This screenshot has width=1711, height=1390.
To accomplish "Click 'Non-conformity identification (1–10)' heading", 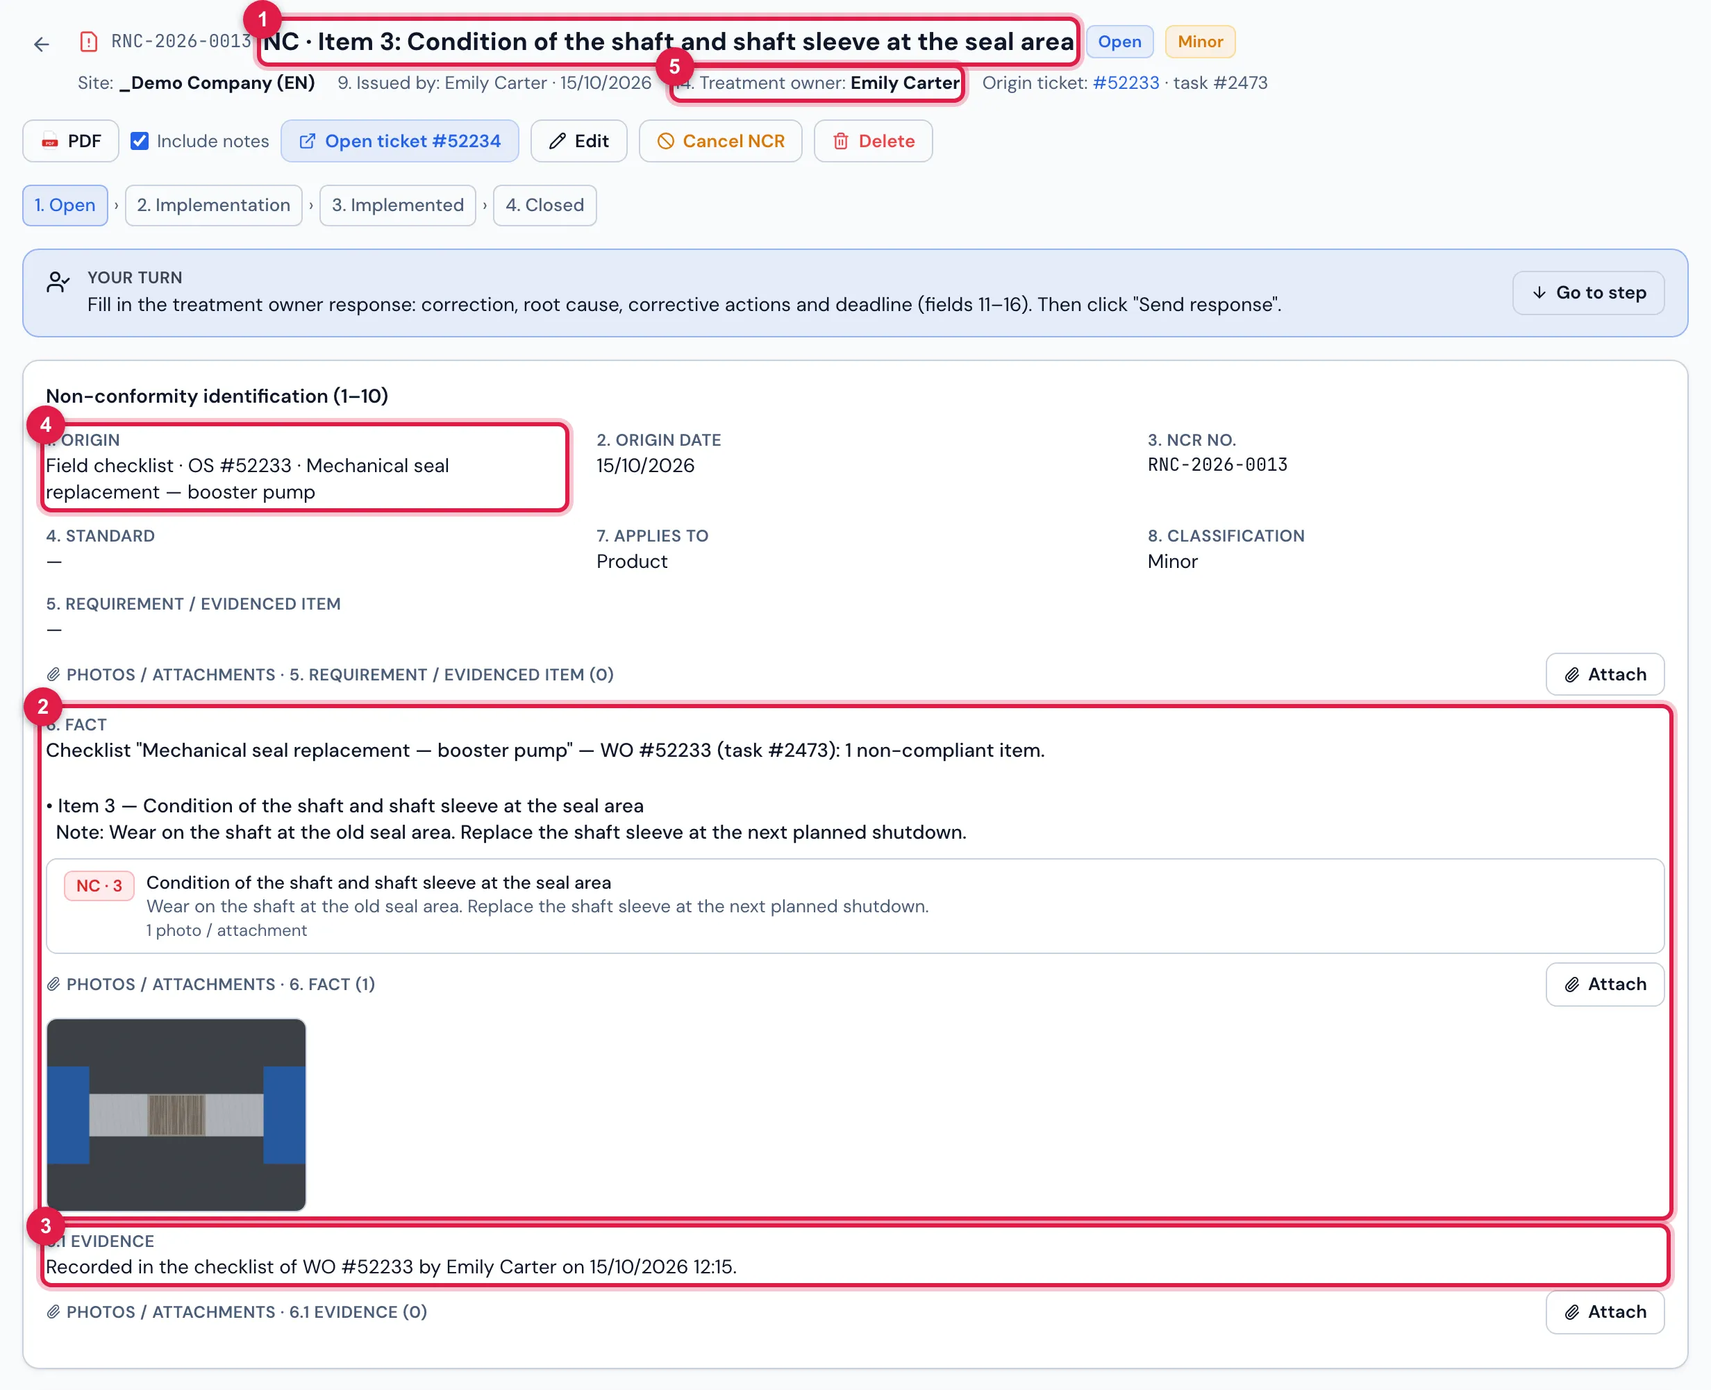I will pos(217,396).
